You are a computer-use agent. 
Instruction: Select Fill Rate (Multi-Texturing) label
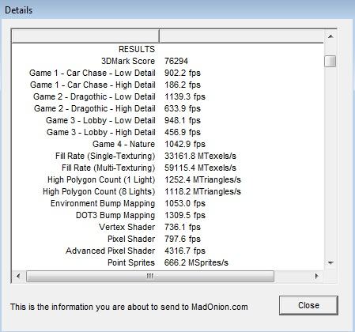point(108,168)
